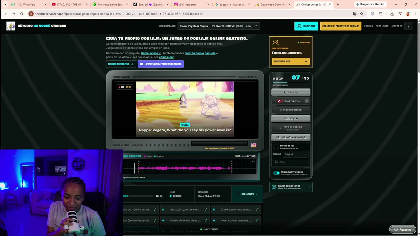
Task: Switch to the DJ JAC YouTube tab
Action: 69,5
